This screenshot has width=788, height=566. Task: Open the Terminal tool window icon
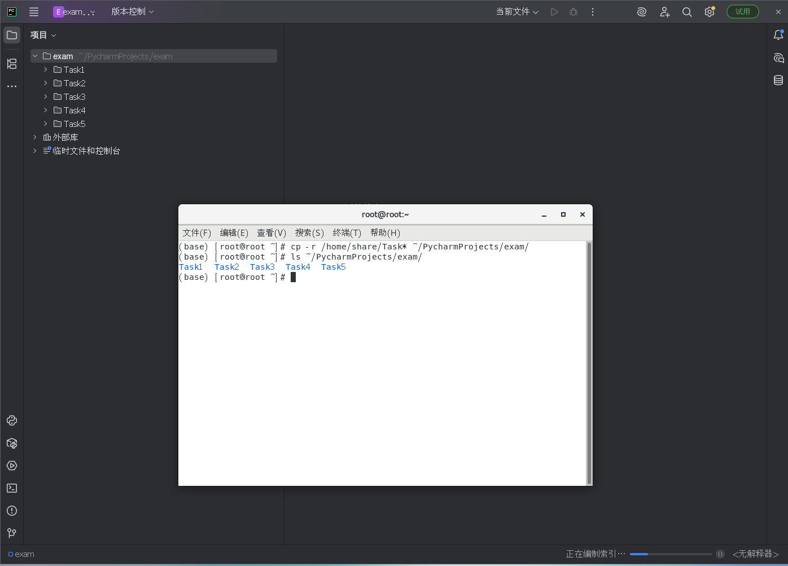coord(12,488)
